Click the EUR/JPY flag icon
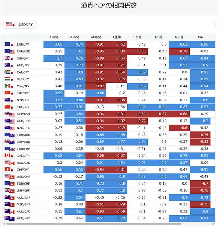 click(x=10, y=44)
